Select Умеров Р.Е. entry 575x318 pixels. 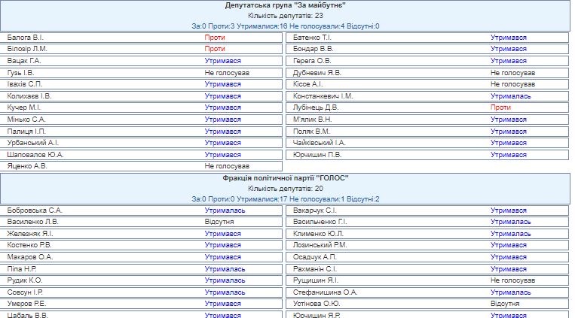tap(26, 304)
